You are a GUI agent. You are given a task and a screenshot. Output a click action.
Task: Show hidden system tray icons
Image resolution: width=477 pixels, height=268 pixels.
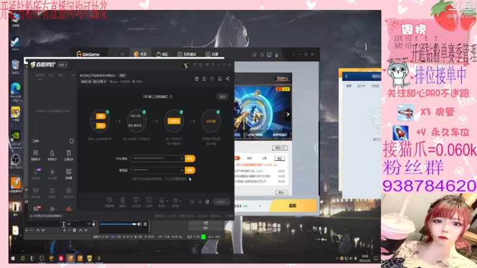(337, 258)
